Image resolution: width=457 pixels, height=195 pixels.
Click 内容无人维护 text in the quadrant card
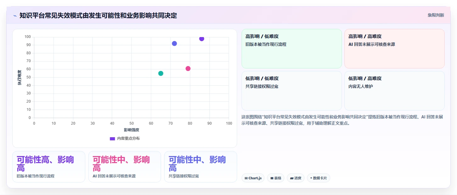point(361,86)
